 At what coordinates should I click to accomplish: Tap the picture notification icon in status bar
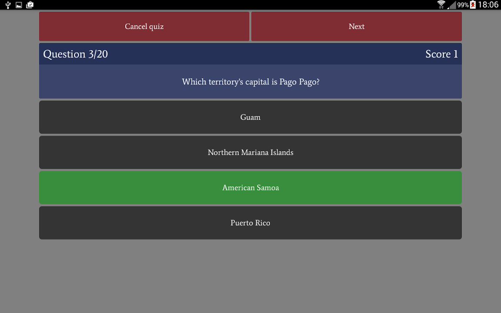tap(19, 5)
